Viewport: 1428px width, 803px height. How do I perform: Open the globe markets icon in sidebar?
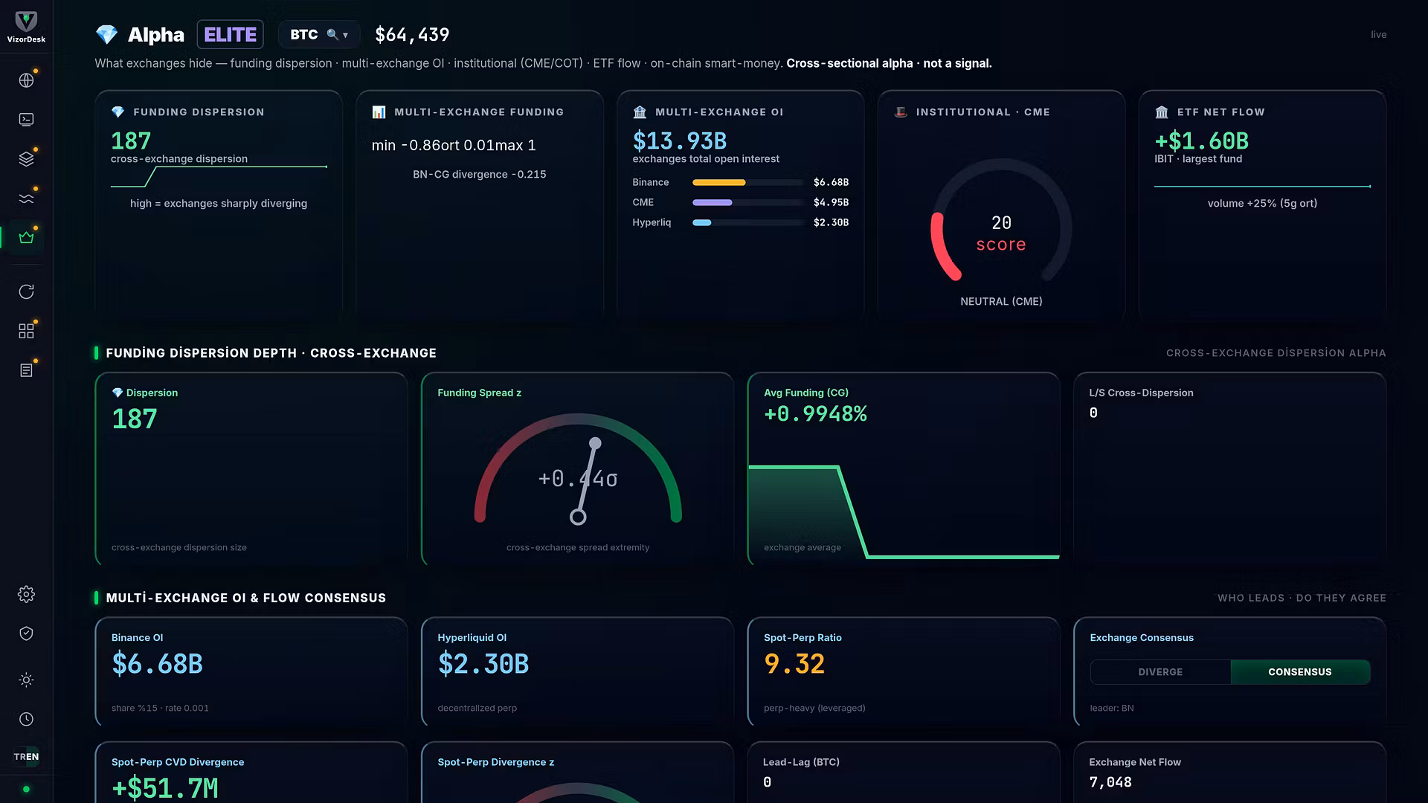point(26,80)
